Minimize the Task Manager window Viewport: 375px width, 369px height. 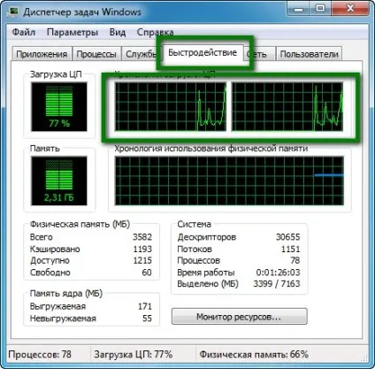coord(299,9)
